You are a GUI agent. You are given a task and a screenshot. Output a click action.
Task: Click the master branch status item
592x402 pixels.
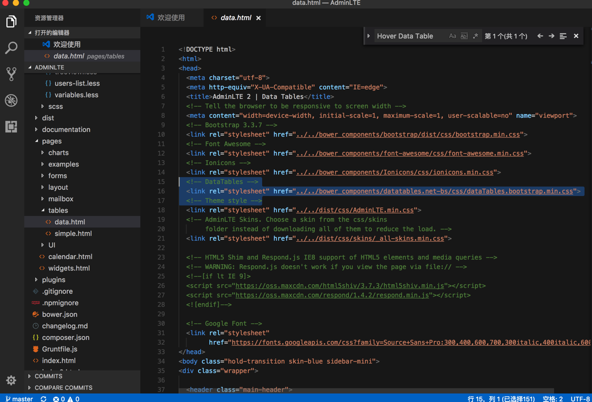pyautogui.click(x=19, y=399)
